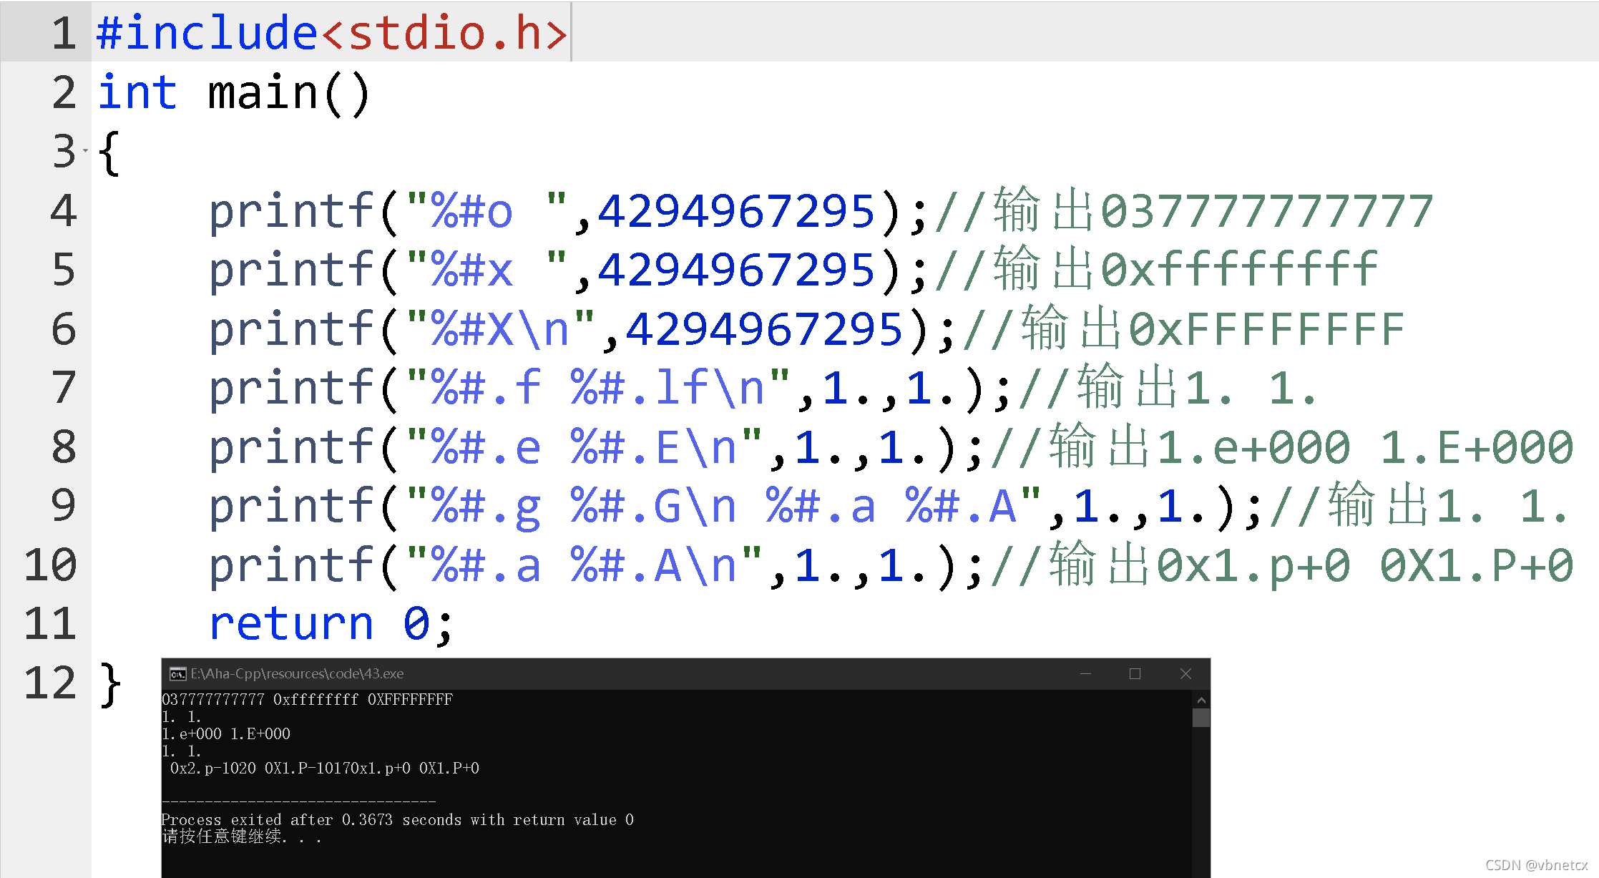
Task: Click line number 1 in the gutter
Action: coord(64,33)
